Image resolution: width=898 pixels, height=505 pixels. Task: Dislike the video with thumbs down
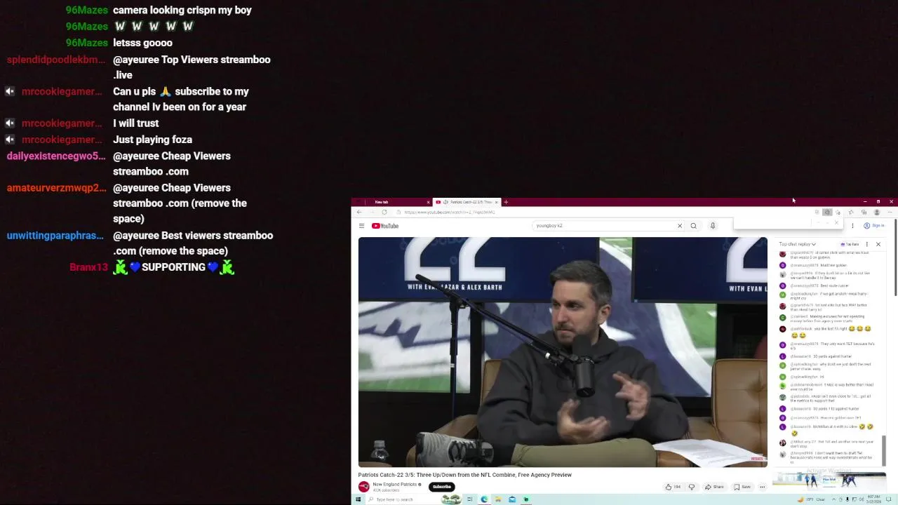click(x=691, y=487)
